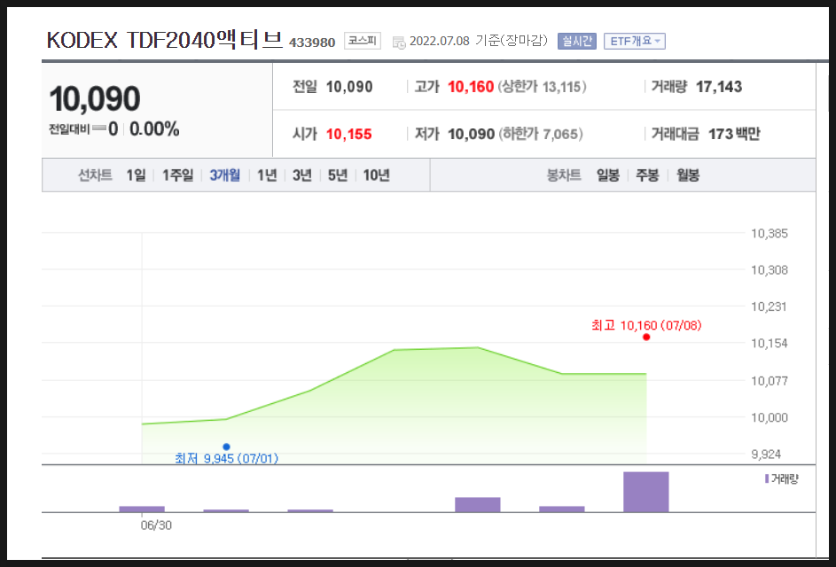Click the 0.00% change rate
The height and width of the screenshot is (567, 836).
(154, 129)
